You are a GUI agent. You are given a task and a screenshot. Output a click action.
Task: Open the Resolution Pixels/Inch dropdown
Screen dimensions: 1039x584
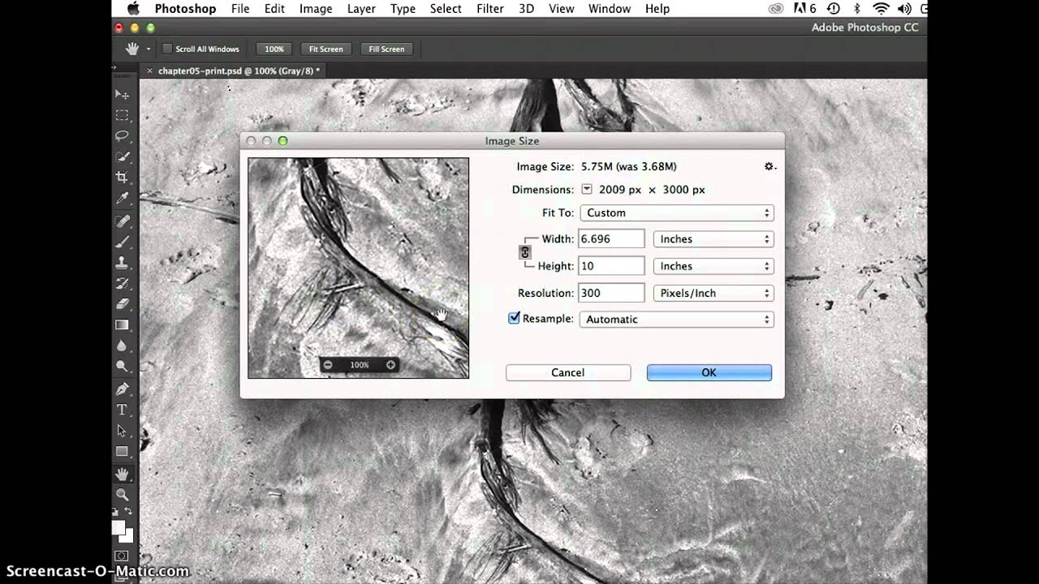tap(713, 293)
